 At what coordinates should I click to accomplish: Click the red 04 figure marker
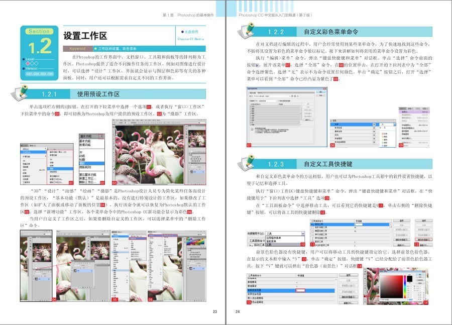click(54, 299)
